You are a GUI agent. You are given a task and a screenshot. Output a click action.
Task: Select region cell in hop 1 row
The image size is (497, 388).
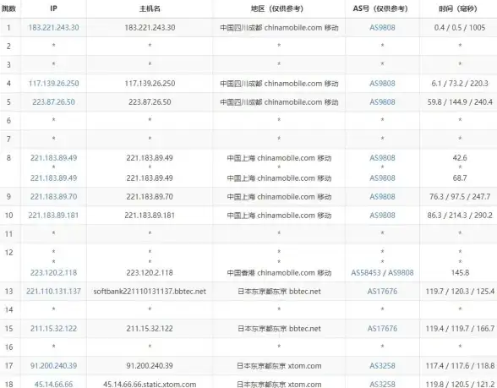click(x=279, y=28)
